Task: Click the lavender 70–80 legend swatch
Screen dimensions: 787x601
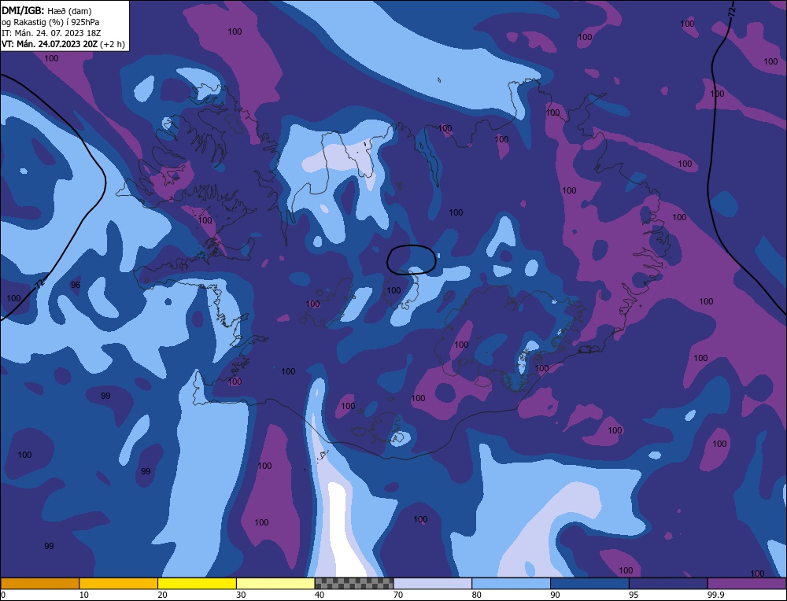Action: [x=433, y=584]
